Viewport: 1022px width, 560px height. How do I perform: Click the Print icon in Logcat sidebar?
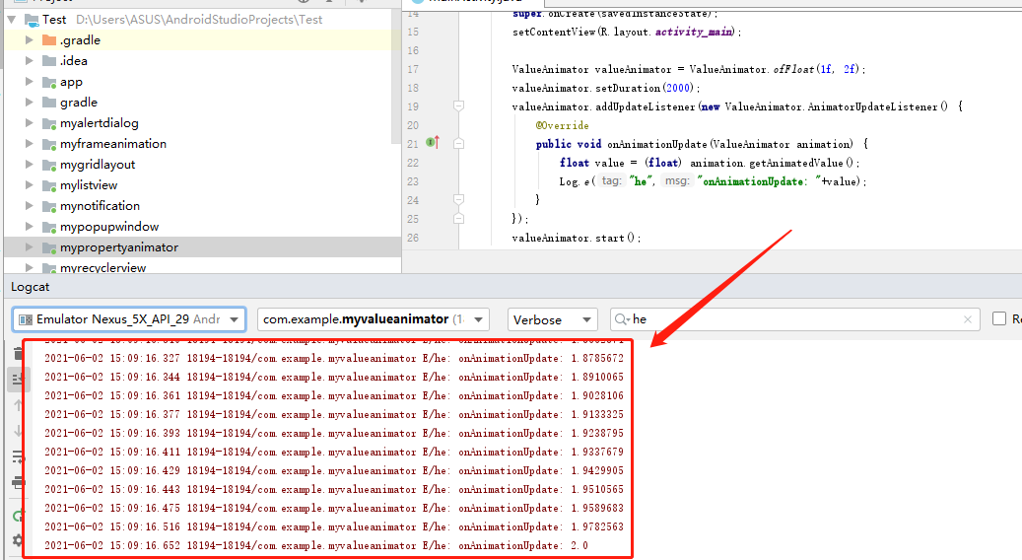(x=18, y=483)
